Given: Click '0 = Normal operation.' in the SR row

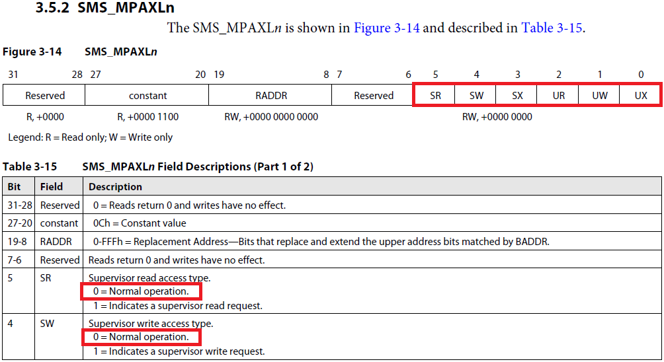Looking at the screenshot, I should tap(141, 291).
